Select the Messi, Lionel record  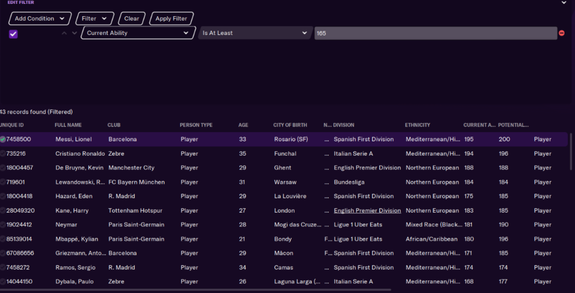point(74,139)
